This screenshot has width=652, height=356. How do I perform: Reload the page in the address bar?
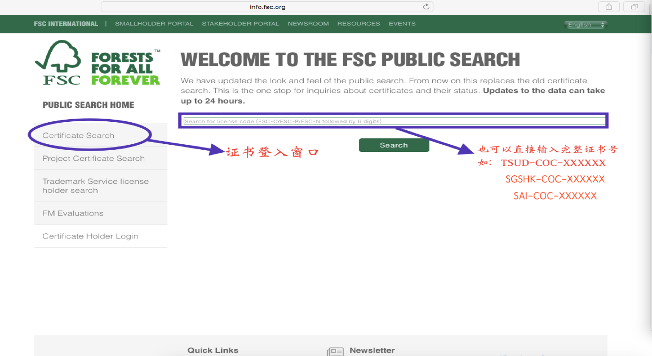coord(426,7)
